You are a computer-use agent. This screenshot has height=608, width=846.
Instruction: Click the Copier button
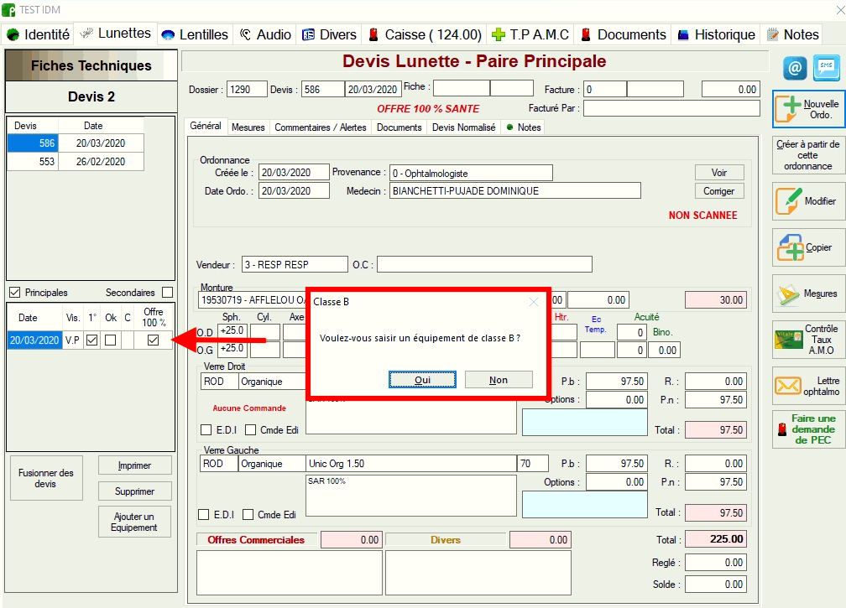coord(808,247)
